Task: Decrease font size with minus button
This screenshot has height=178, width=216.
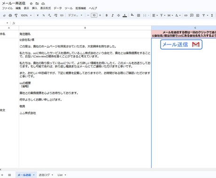Action: 88,15
